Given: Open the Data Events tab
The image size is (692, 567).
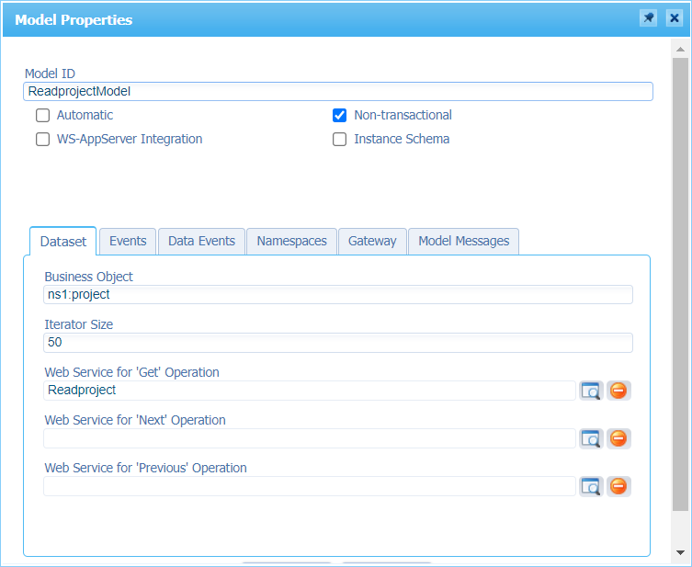Looking at the screenshot, I should click(201, 241).
